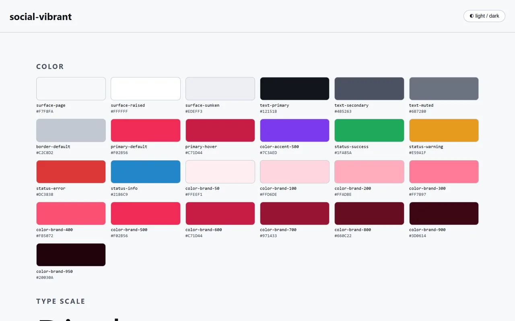Pick the color-brand-800 swatch

click(x=369, y=213)
